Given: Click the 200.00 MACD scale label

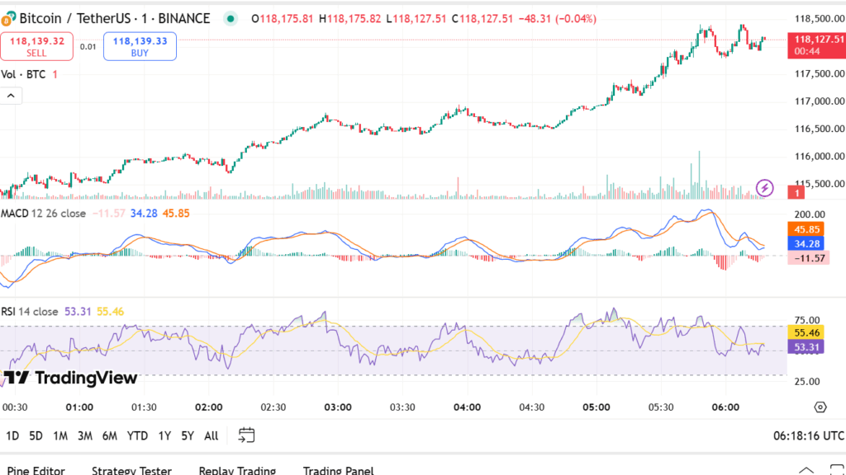Looking at the screenshot, I should (810, 214).
